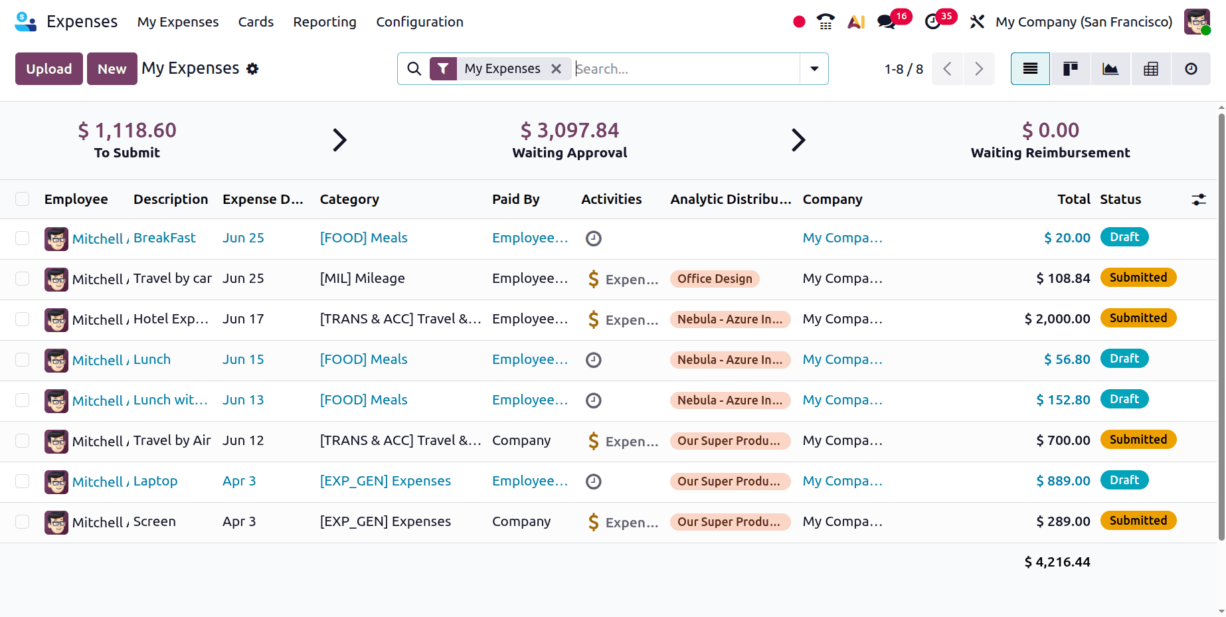Open the VoIP phone icon
The height and width of the screenshot is (617, 1226).
[826, 22]
